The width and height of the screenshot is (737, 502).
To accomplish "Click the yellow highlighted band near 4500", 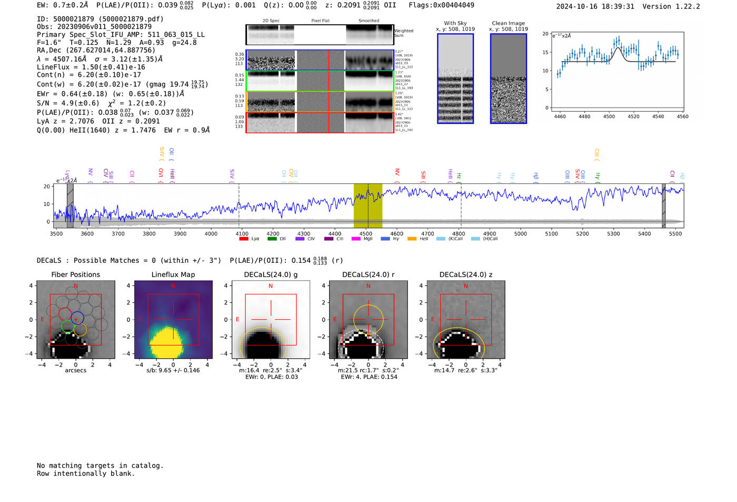I will pyautogui.click(x=368, y=205).
